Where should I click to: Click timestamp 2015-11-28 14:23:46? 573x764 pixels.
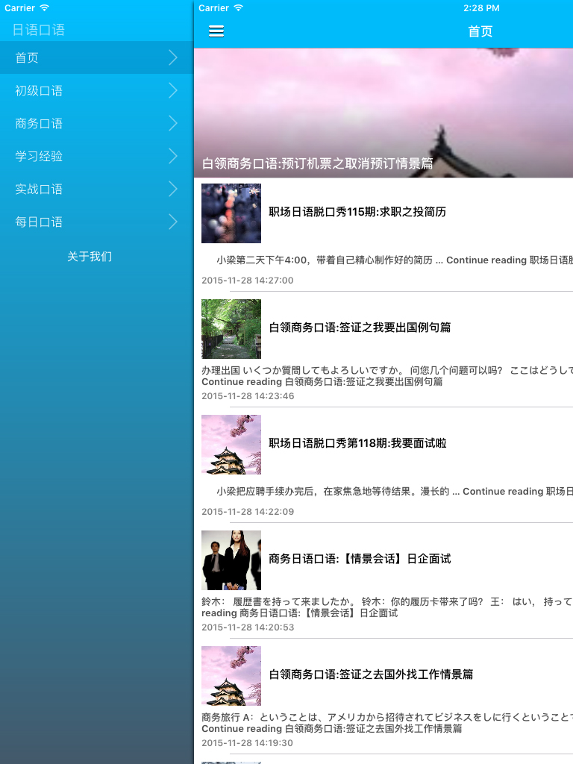click(x=248, y=396)
